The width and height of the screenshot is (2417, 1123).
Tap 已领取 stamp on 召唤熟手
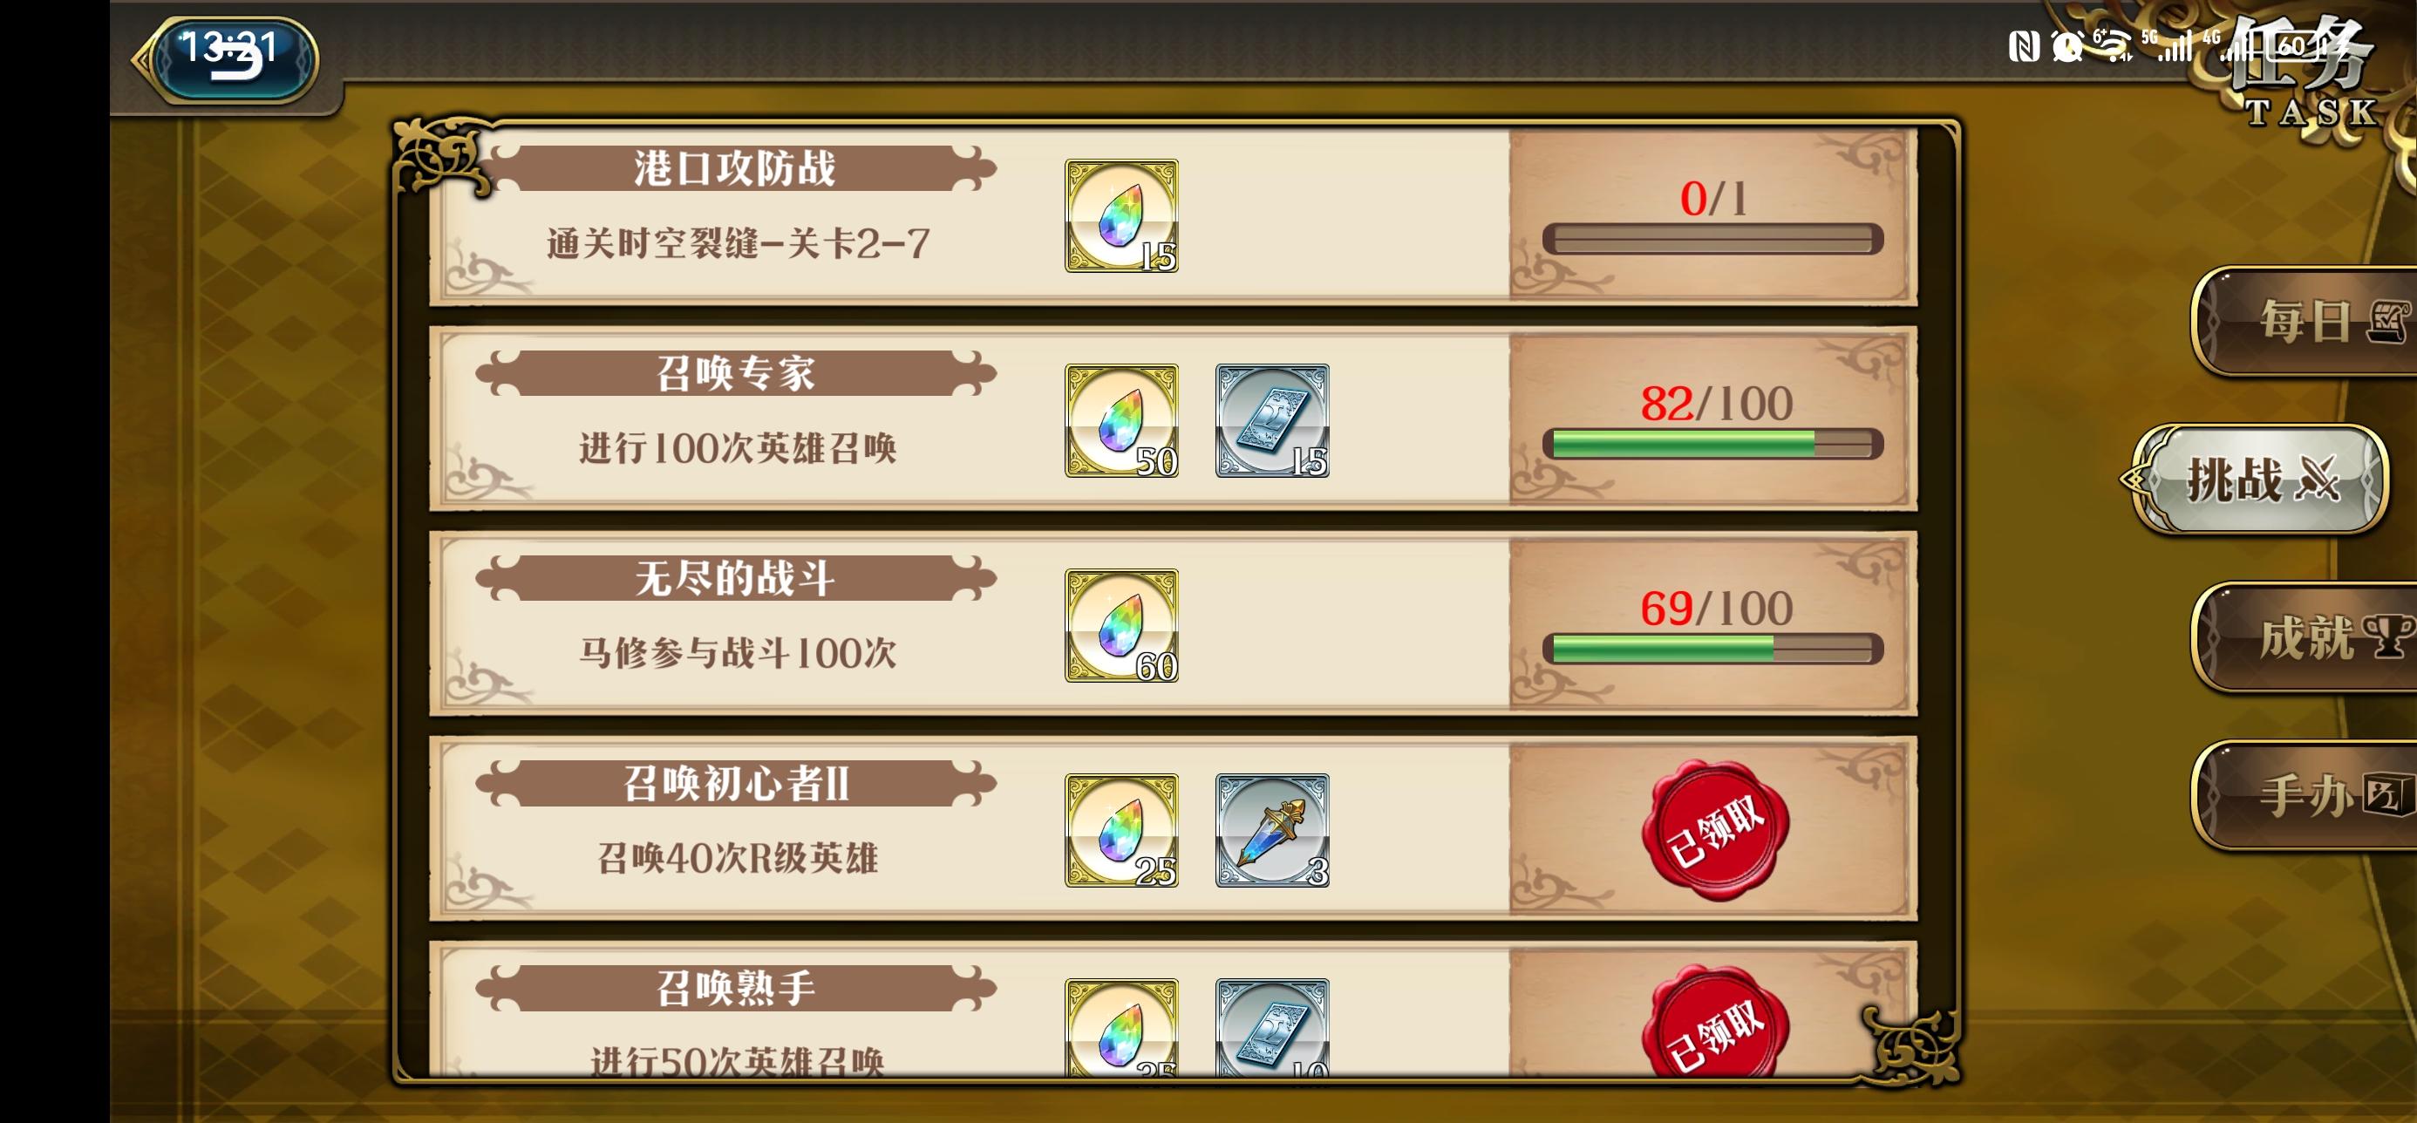pos(1715,1024)
